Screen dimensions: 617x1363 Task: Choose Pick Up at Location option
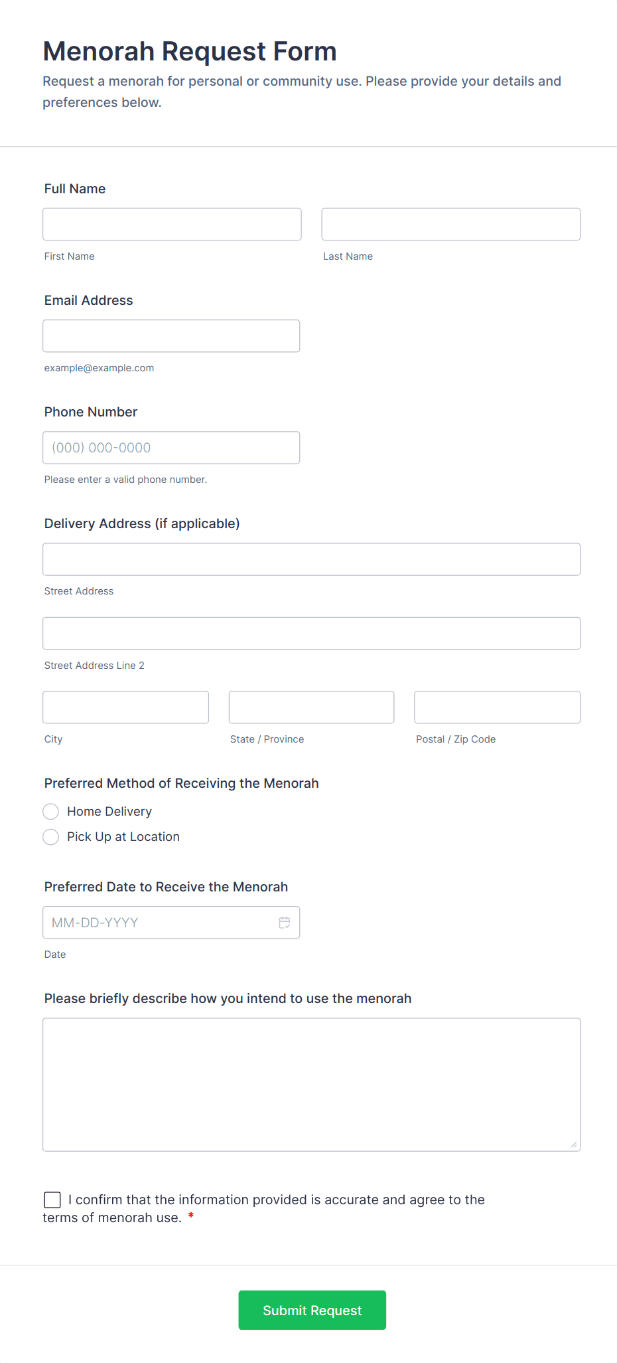coord(51,837)
